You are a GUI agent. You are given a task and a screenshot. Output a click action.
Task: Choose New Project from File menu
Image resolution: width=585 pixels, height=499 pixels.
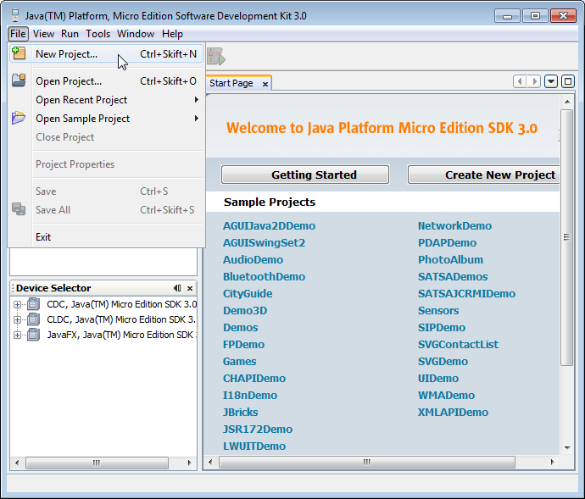[x=106, y=53]
